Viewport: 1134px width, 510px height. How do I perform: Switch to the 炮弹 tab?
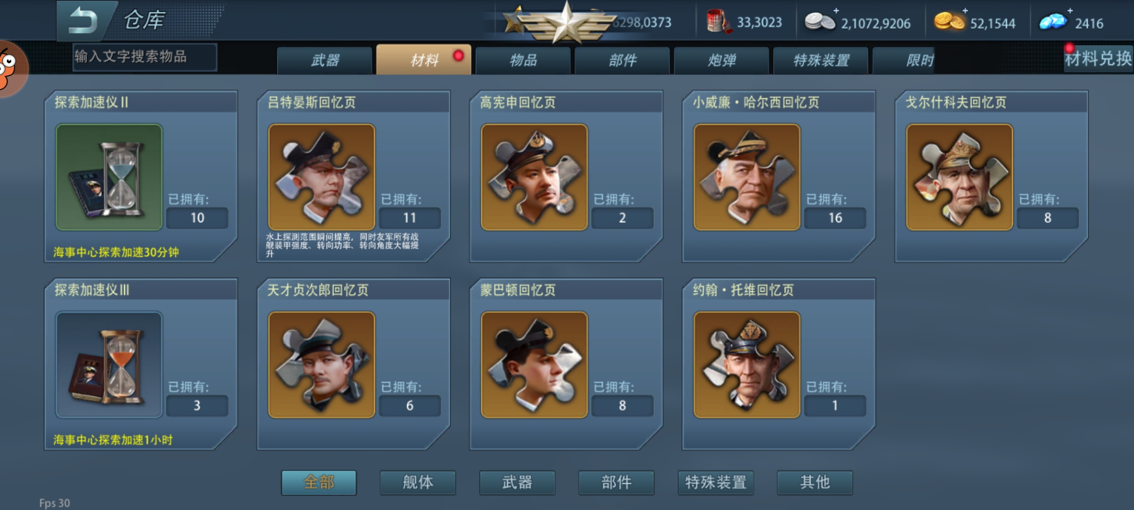722,60
